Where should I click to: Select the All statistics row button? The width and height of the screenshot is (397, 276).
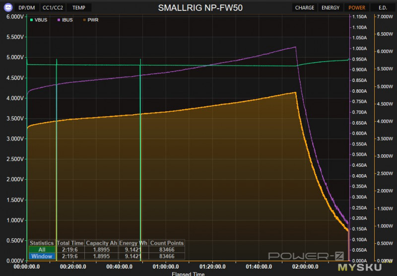point(42,249)
